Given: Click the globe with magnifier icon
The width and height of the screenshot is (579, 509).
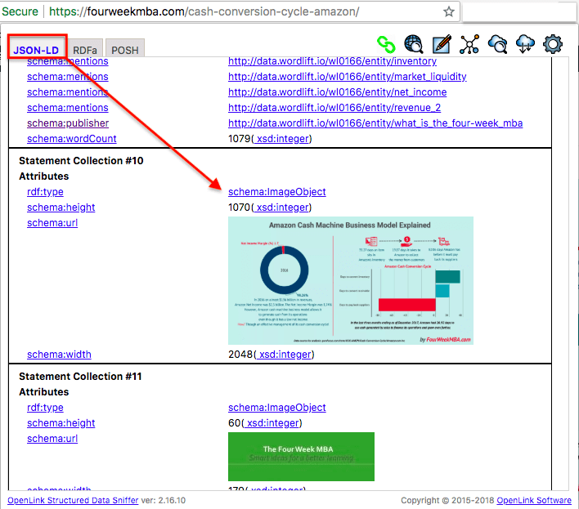Looking at the screenshot, I should point(414,45).
